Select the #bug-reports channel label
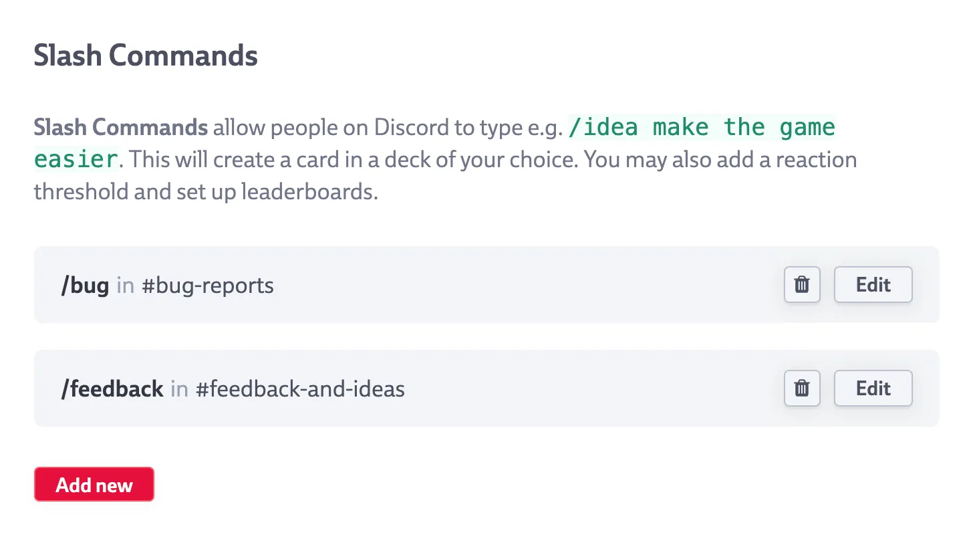Image resolution: width=973 pixels, height=535 pixels. pyautogui.click(x=208, y=286)
